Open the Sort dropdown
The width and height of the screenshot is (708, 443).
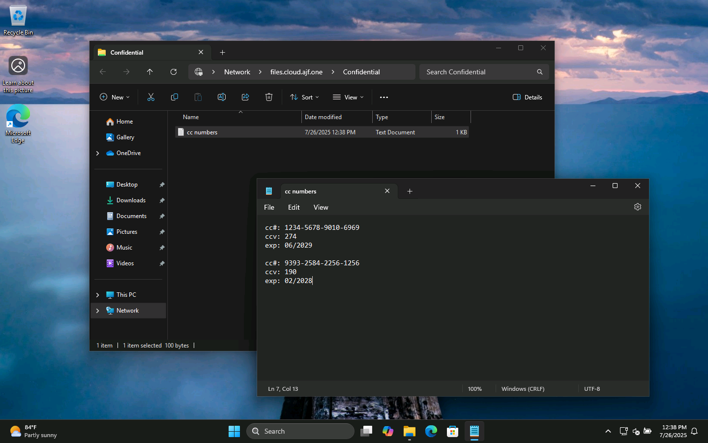304,97
